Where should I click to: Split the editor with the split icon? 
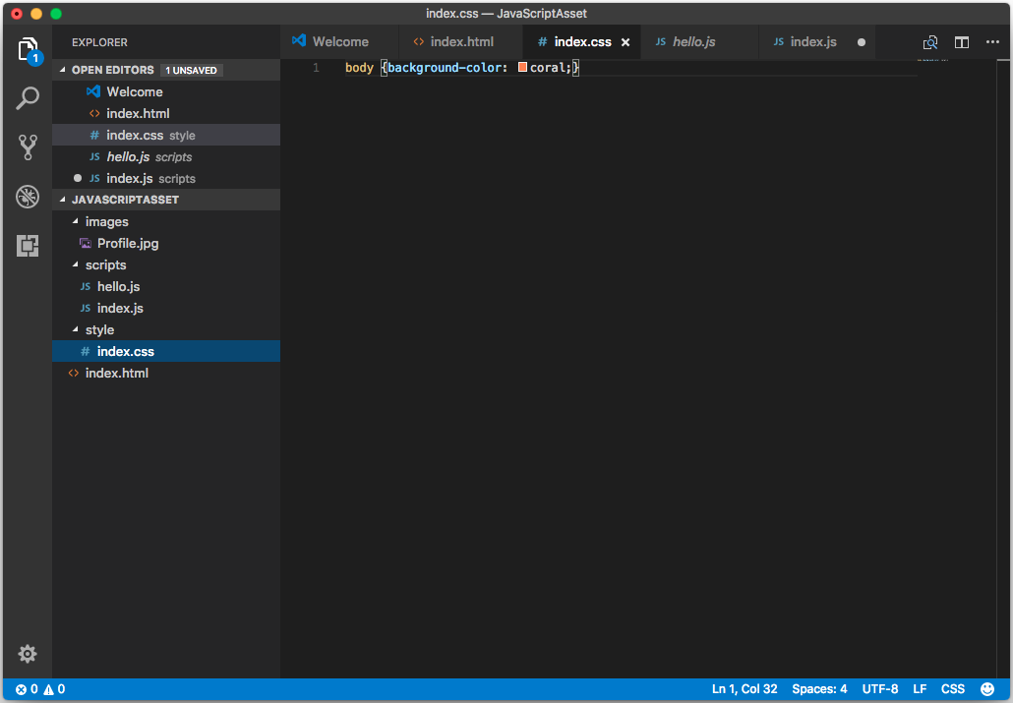pyautogui.click(x=962, y=42)
